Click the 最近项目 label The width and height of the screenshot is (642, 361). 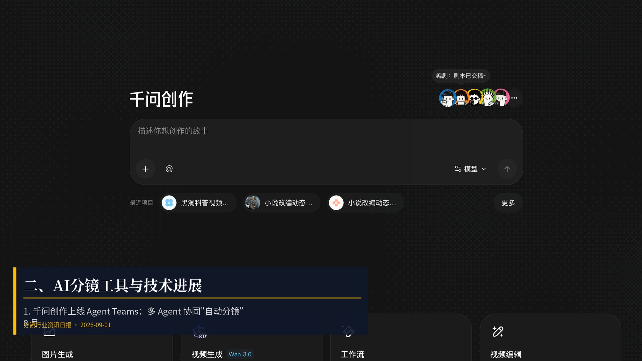coord(141,203)
